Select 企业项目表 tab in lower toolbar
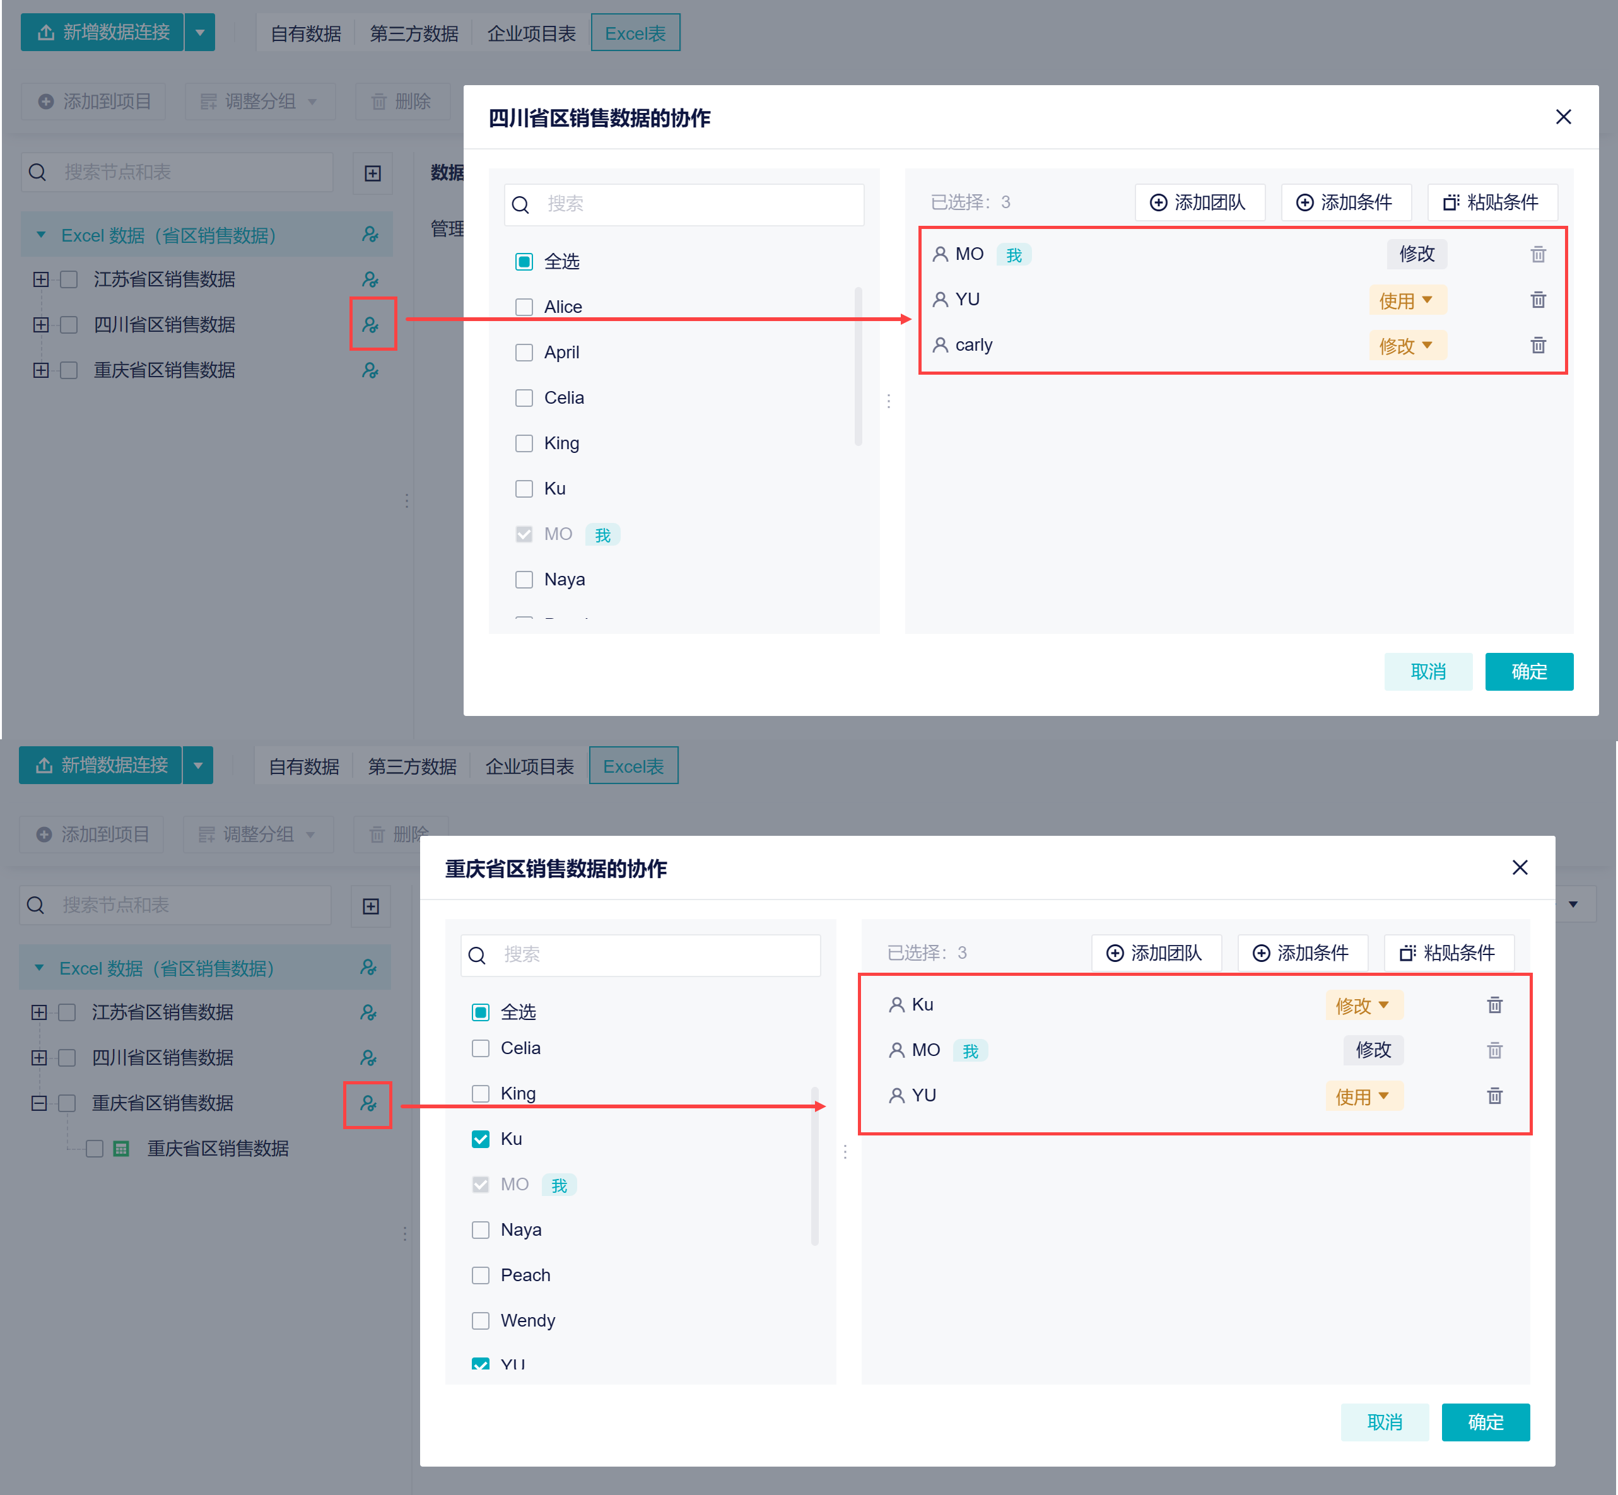 [x=529, y=766]
